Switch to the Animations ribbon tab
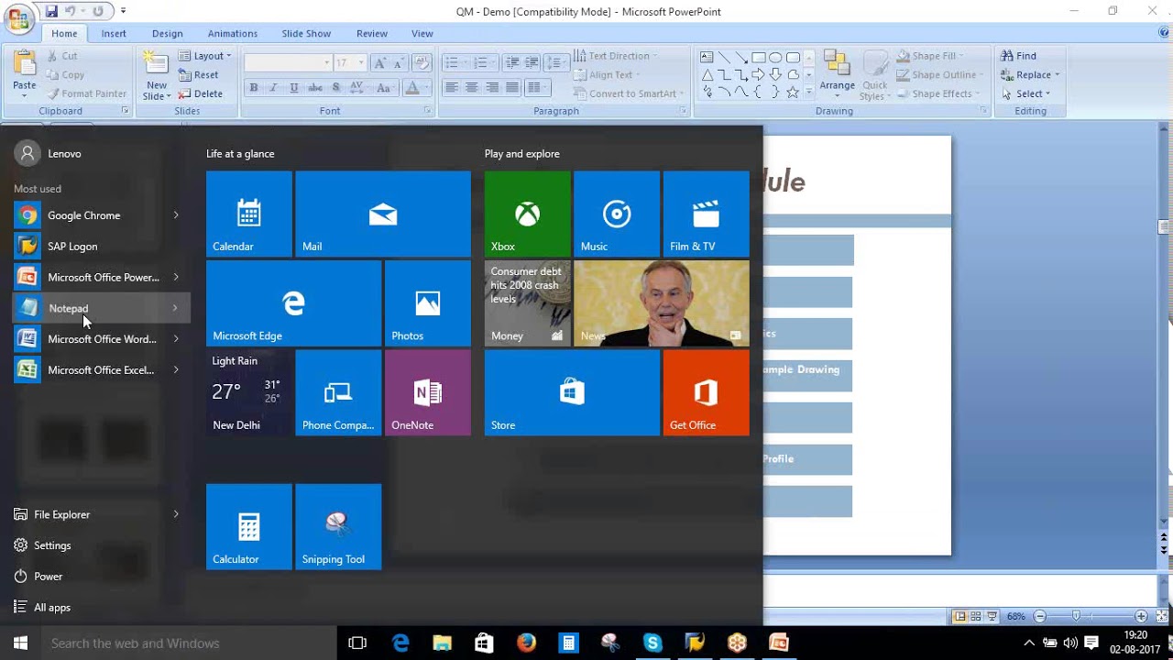The height and width of the screenshot is (660, 1173). click(233, 34)
